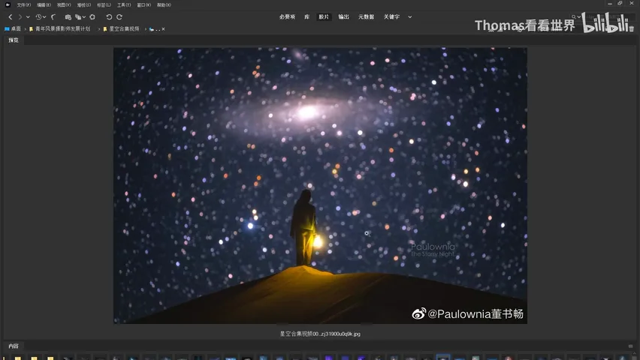Expand the arrow after 桌面 in the path
640x360 pixels.
coord(26,29)
